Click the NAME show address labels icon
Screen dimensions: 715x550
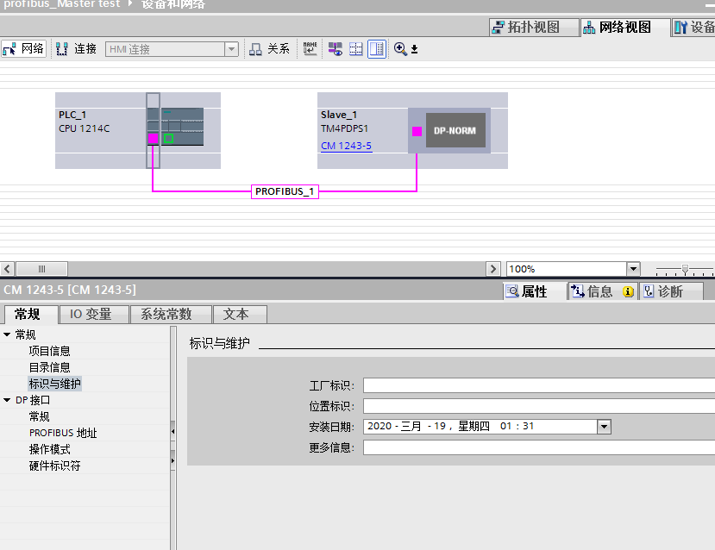pyautogui.click(x=310, y=49)
